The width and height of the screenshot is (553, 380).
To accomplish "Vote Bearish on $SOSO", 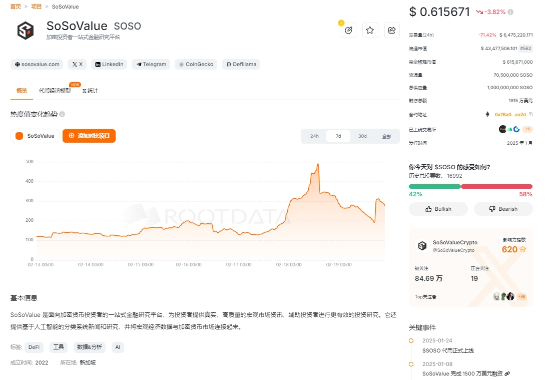I will click(x=503, y=209).
